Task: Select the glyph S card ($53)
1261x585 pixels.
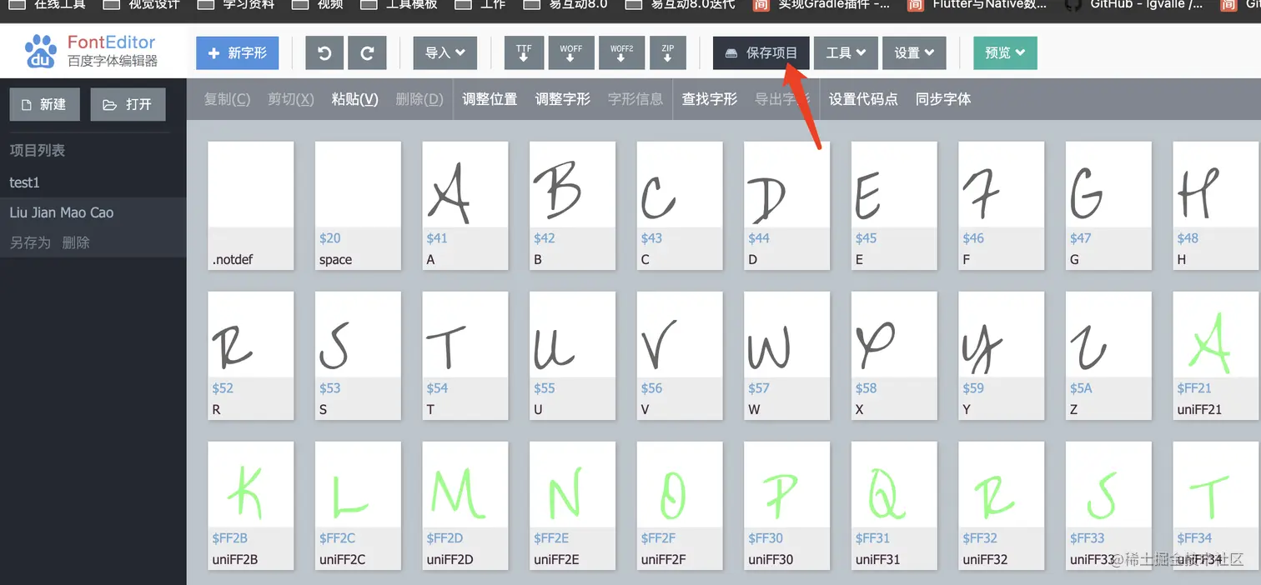Action: point(358,355)
